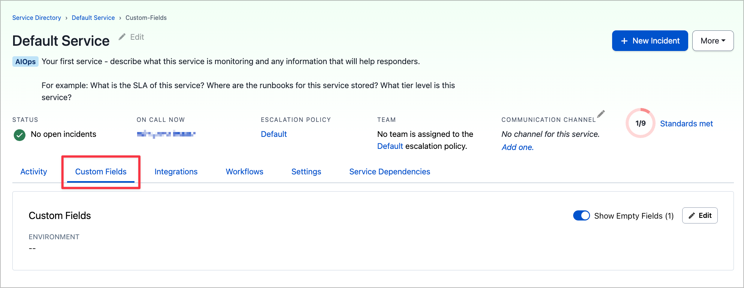
Task: Switch to the Activity tab
Action: click(x=34, y=172)
